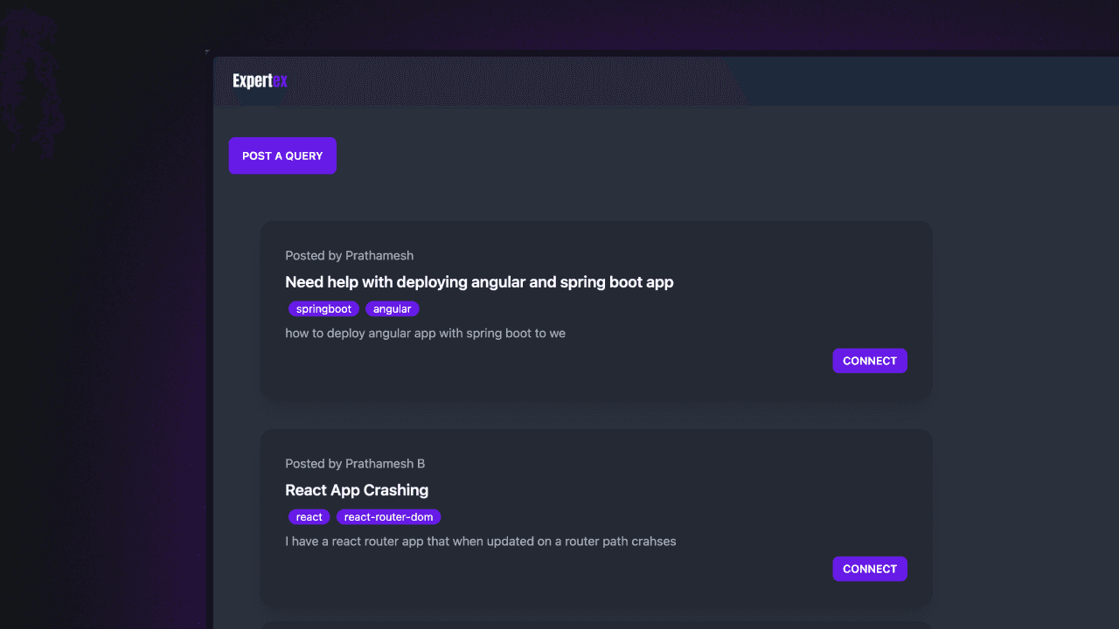The width and height of the screenshot is (1119, 629).
Task: Open the Post a Query form
Action: coord(282,156)
